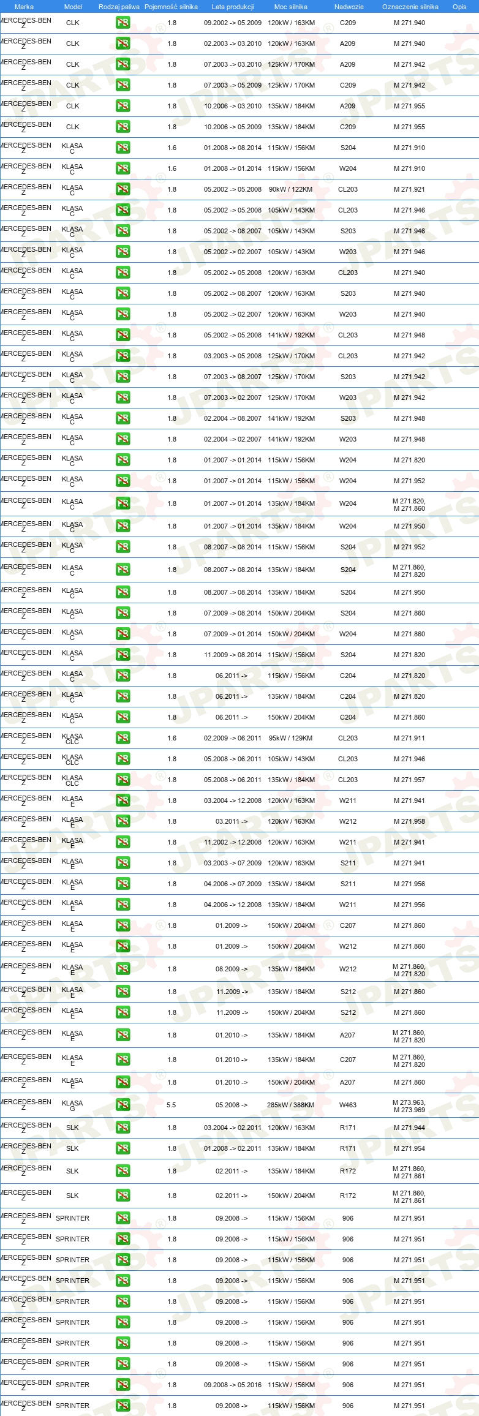Select the 10.2006 -> 03.2010 production years cell
The image size is (479, 1416).
pyautogui.click(x=233, y=107)
